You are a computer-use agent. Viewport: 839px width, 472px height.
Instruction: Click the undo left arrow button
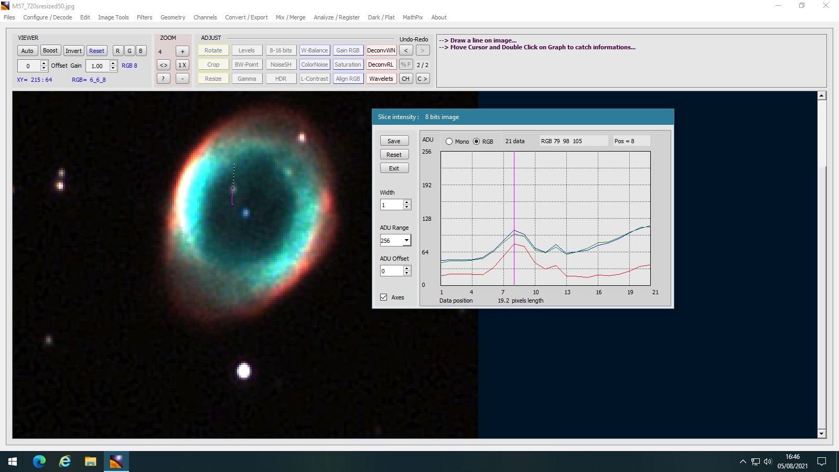[x=405, y=50]
